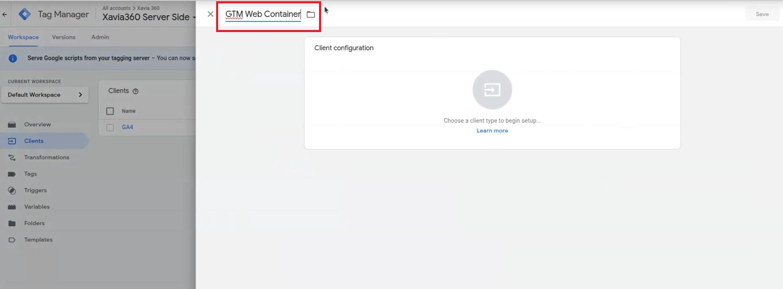This screenshot has height=289, width=783.
Task: Click the back arrow icon
Action: click(5, 14)
